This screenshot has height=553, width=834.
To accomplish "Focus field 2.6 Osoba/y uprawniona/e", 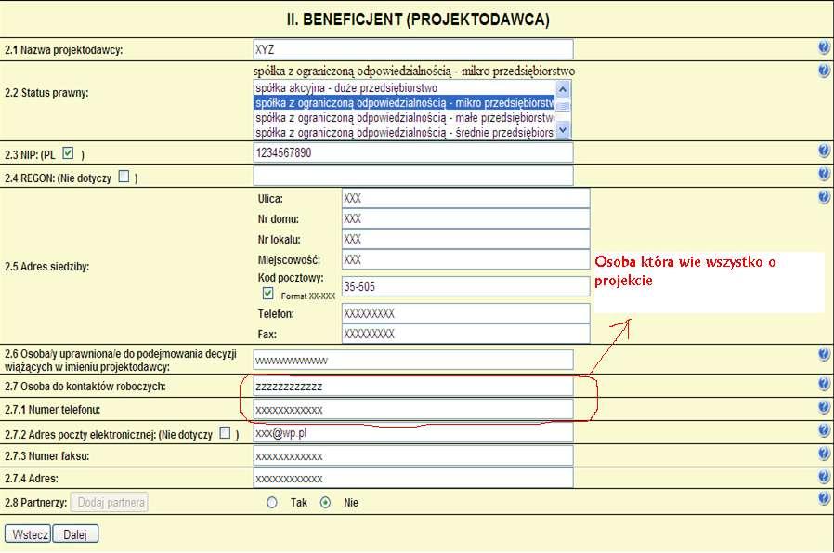I will [413, 360].
